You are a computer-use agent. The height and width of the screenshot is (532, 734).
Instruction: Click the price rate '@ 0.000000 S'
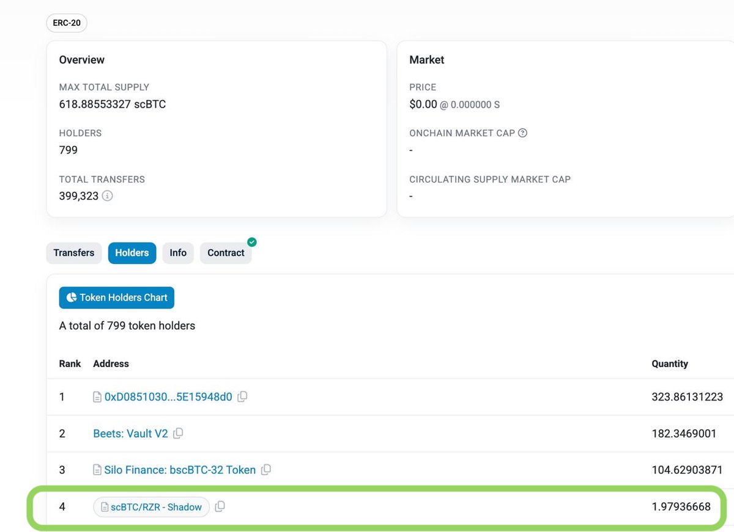(x=470, y=105)
